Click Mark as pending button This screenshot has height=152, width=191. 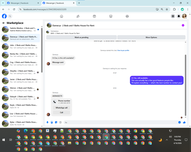coord(81,37)
